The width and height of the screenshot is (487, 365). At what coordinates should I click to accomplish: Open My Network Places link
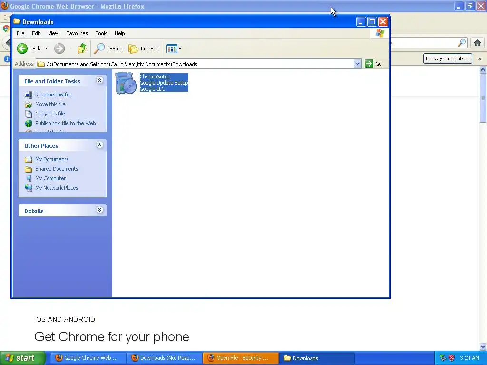[x=57, y=188]
